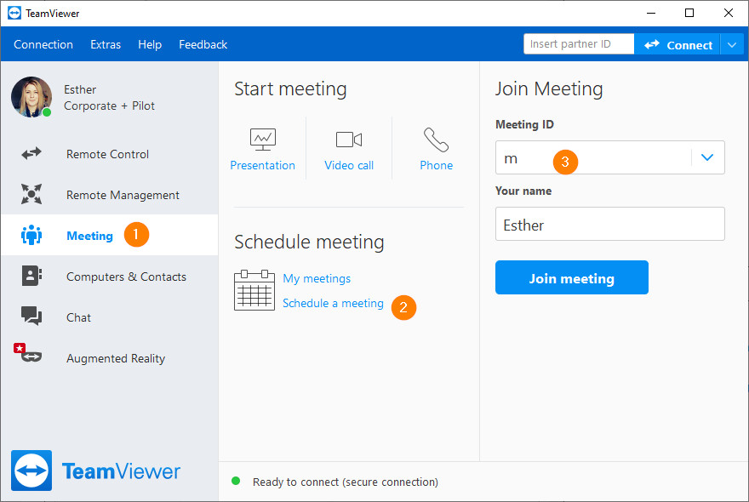The width and height of the screenshot is (749, 502).
Task: Click the Meeting people icon
Action: tap(31, 235)
